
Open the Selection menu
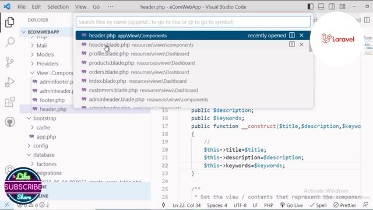click(x=58, y=6)
